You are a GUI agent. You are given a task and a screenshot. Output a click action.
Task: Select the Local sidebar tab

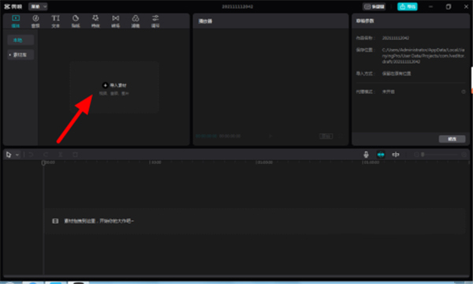20,39
